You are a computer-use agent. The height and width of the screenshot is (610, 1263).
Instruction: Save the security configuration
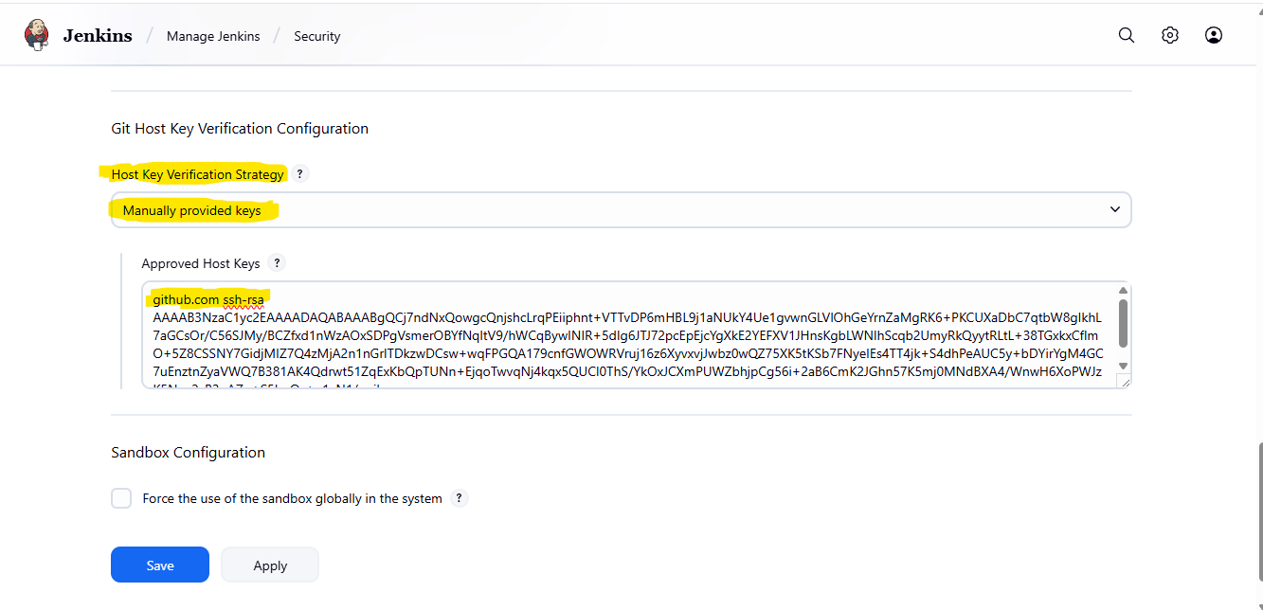point(160,565)
